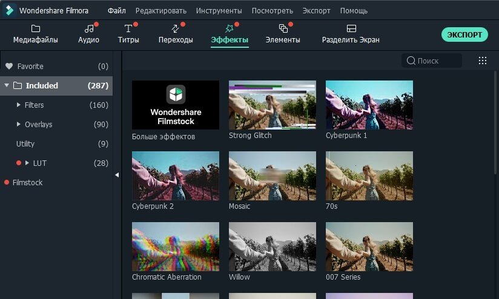The height and width of the screenshot is (299, 499).
Task: Open the Аудио music note tab
Action: coord(89,28)
